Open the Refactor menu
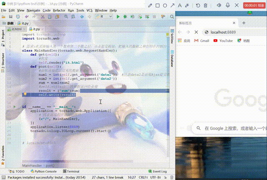This screenshot has width=267, height=180. 59,10
